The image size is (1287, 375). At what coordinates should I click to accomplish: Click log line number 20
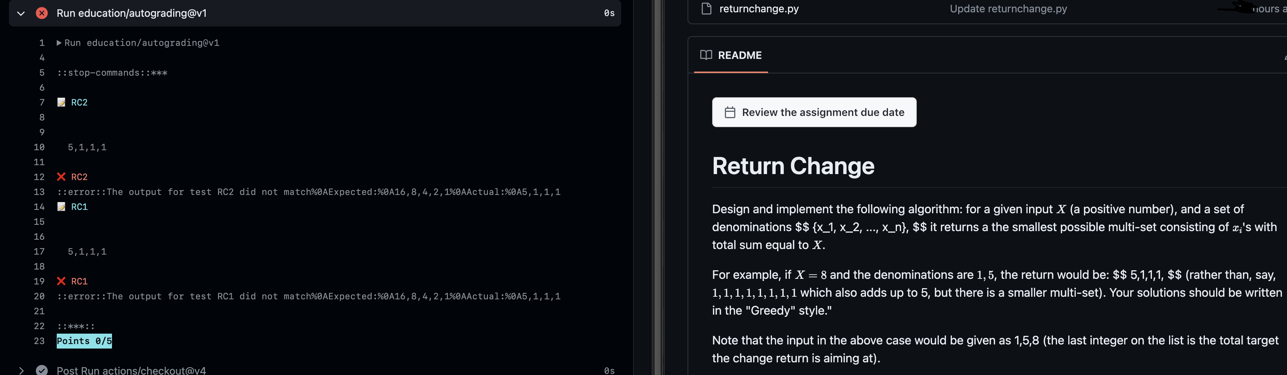pyautogui.click(x=39, y=296)
